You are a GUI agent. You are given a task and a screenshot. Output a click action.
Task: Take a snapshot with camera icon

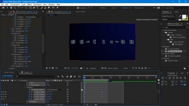coord(81,68)
